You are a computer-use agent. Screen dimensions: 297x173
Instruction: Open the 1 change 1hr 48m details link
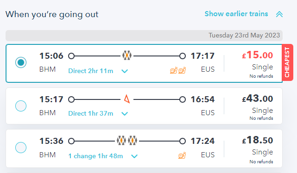pos(95,156)
